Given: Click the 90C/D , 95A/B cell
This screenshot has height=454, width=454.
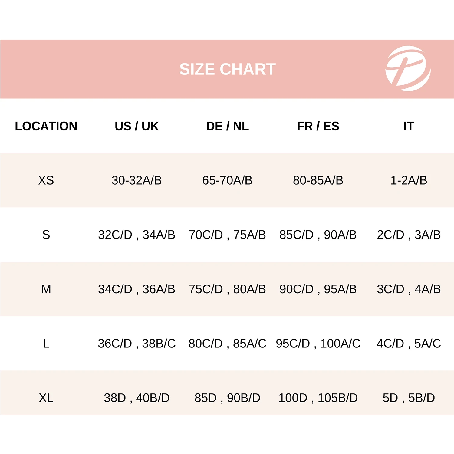Looking at the screenshot, I should click(x=318, y=289).
